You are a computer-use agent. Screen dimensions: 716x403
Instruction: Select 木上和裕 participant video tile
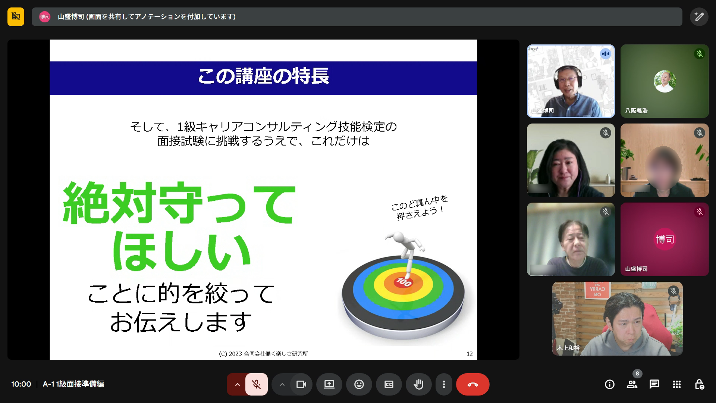(617, 318)
